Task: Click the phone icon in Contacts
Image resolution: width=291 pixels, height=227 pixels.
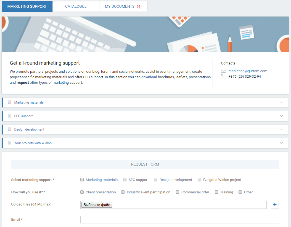Action: (223, 77)
